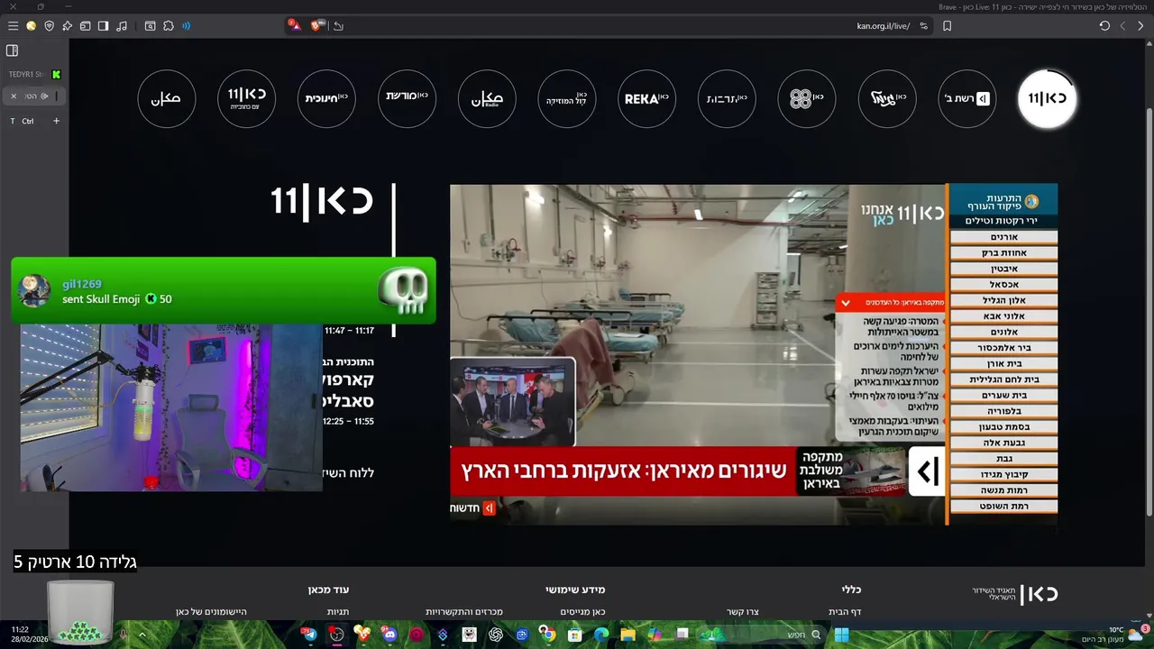Click the blue audio waves icon
Image resolution: width=1154 pixels, height=649 pixels.
click(187, 26)
